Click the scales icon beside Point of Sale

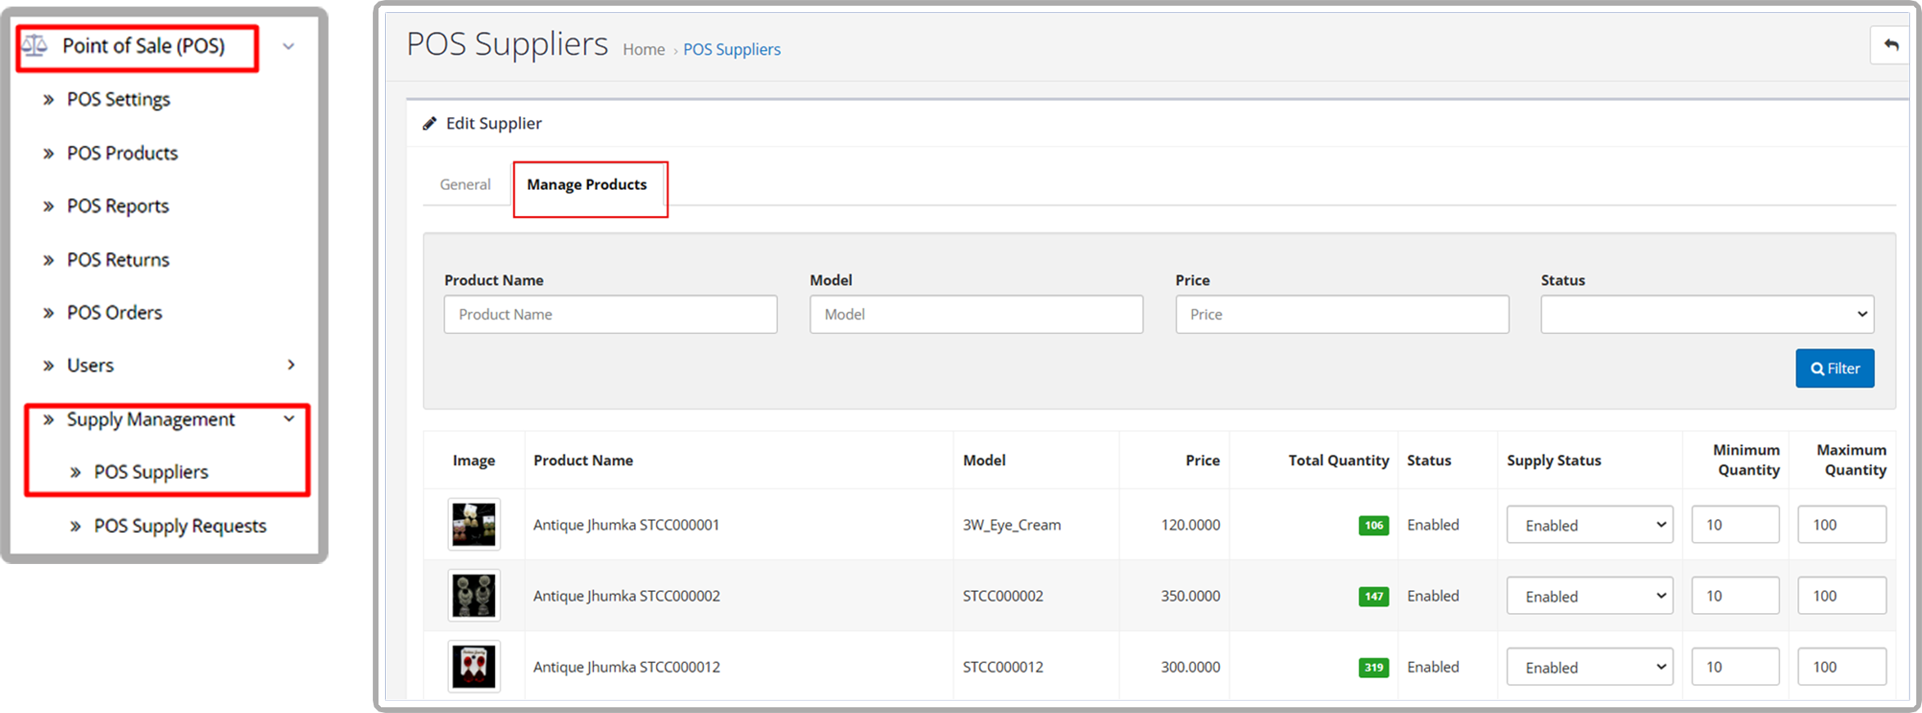[x=34, y=45]
